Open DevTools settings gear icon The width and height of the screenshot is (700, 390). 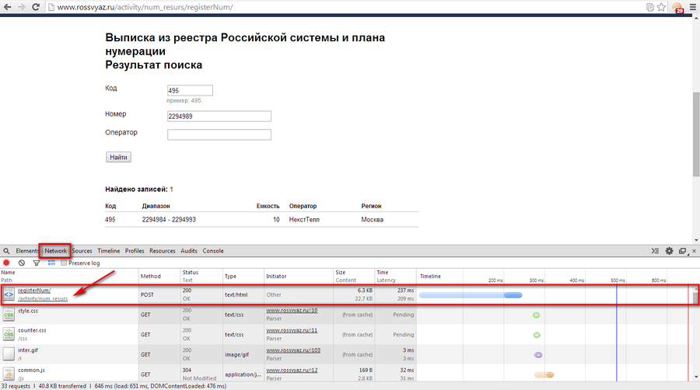pos(669,251)
